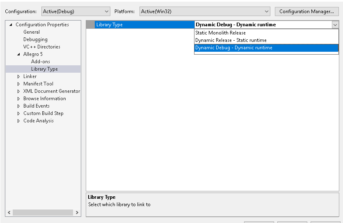Choose Dynamic Release - Static runtime option
The image size is (343, 223).
point(231,40)
